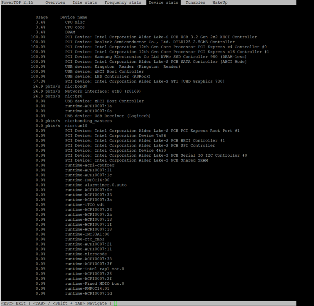The image size is (314, 306).
Task: Select the runtime-alarmtimer.0.auto row
Action: (81, 185)
